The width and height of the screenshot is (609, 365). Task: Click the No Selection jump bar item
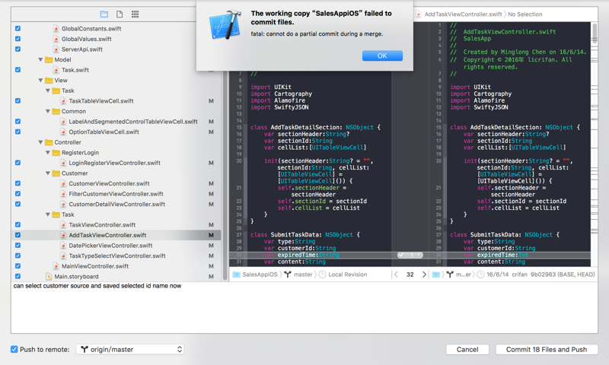(x=525, y=14)
